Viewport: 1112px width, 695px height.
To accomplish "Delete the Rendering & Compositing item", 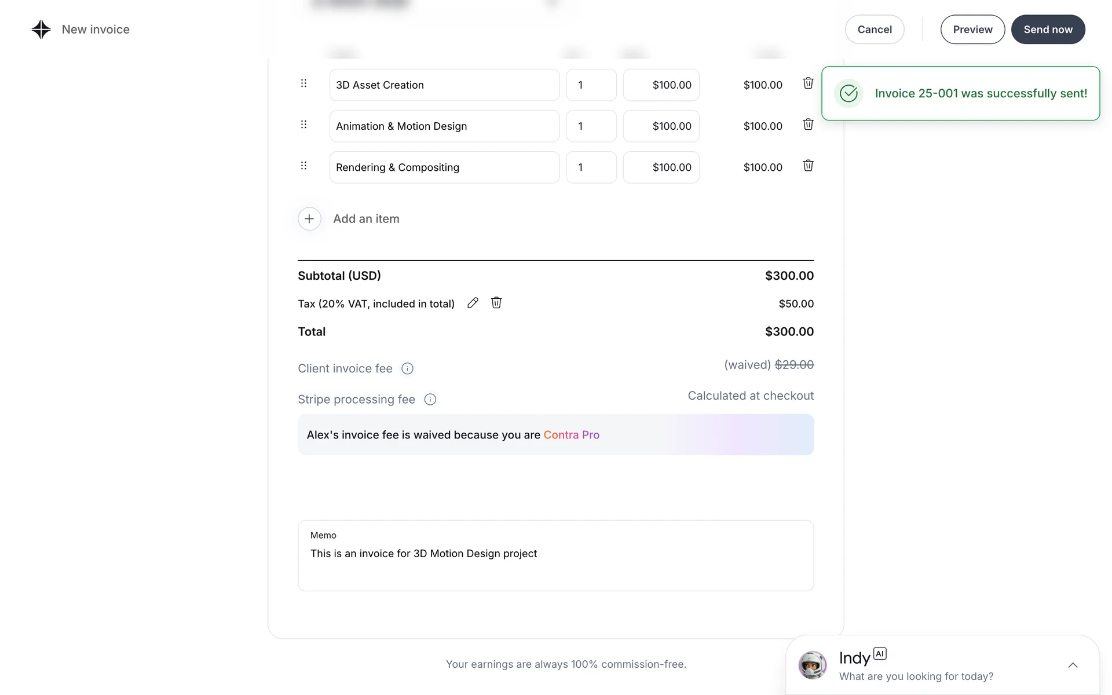I will pos(808,166).
